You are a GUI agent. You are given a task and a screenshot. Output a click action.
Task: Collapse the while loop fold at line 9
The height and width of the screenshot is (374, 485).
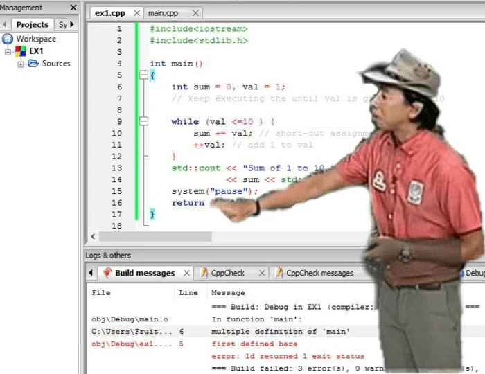[143, 121]
